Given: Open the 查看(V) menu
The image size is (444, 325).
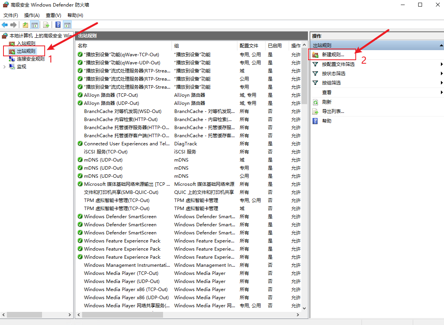Looking at the screenshot, I should 54,15.
